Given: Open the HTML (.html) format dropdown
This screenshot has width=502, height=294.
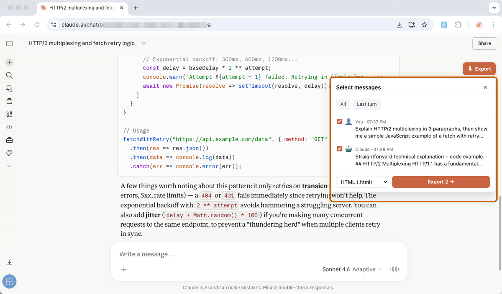Looking at the screenshot, I should coord(362,182).
